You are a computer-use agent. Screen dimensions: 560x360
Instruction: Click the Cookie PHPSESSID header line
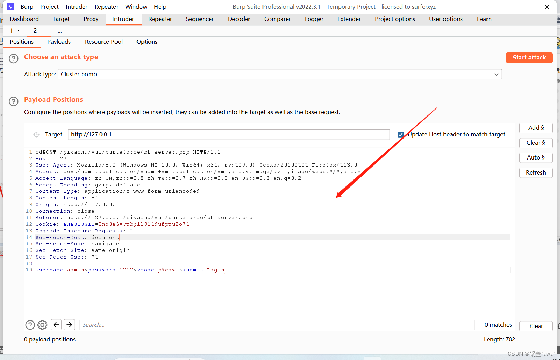click(112, 224)
